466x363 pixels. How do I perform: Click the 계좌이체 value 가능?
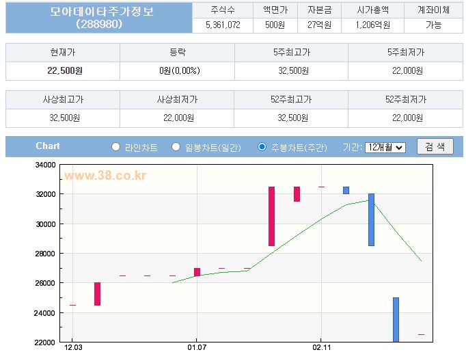tap(434, 25)
